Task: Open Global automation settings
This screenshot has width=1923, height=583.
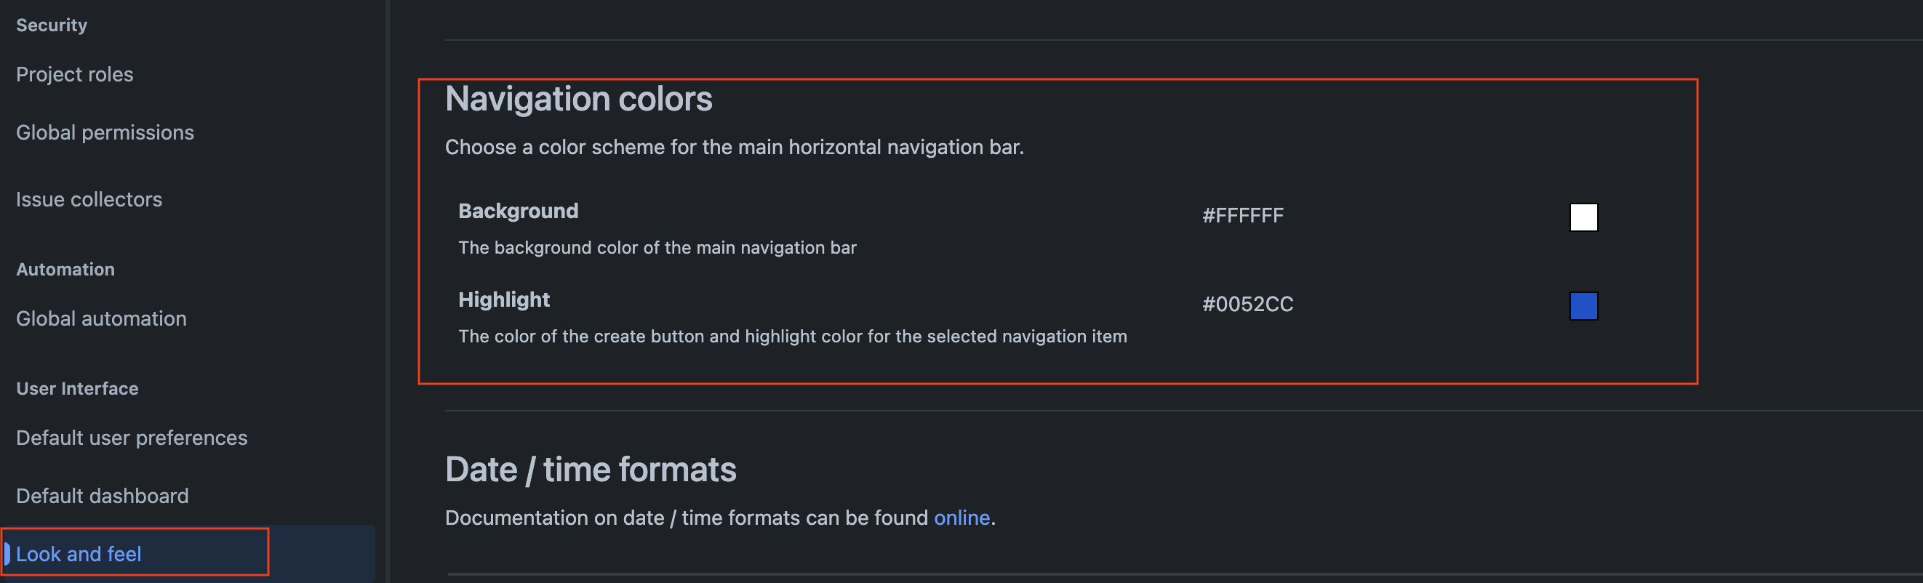Action: (x=101, y=318)
